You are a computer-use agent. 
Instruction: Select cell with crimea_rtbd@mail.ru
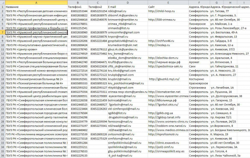tap(128, 24)
